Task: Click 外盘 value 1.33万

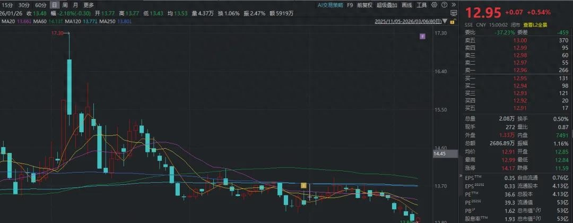Action: (x=507, y=135)
